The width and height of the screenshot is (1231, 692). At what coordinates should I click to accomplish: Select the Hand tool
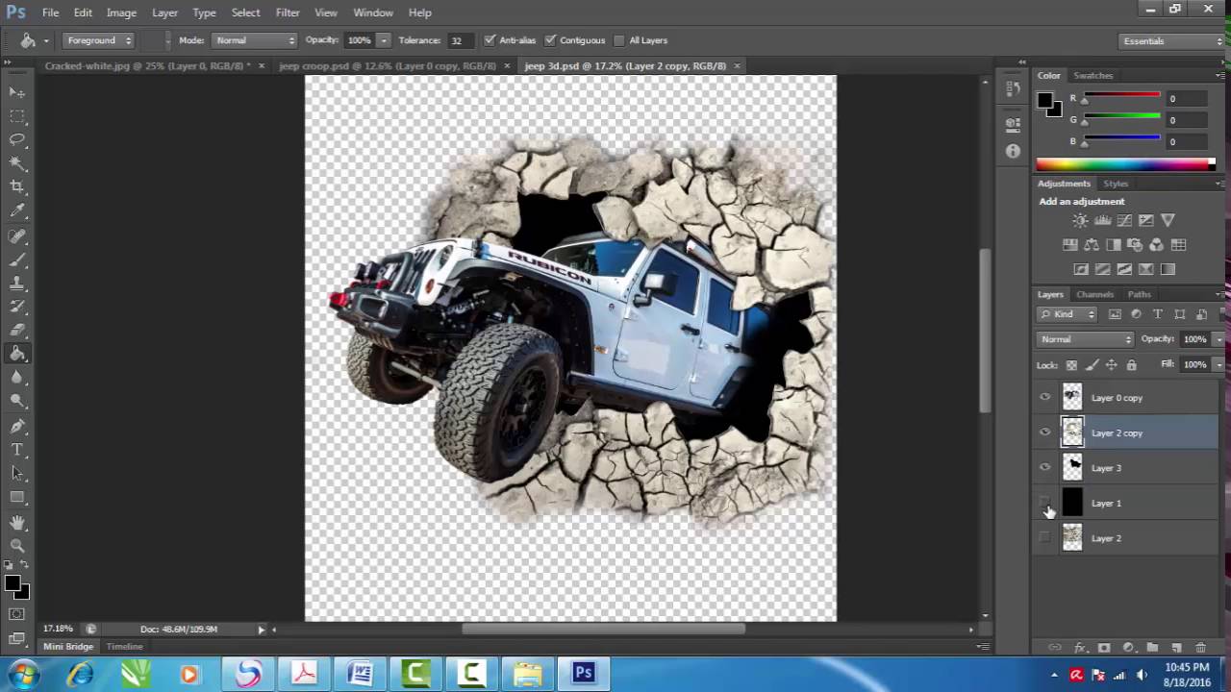17,522
